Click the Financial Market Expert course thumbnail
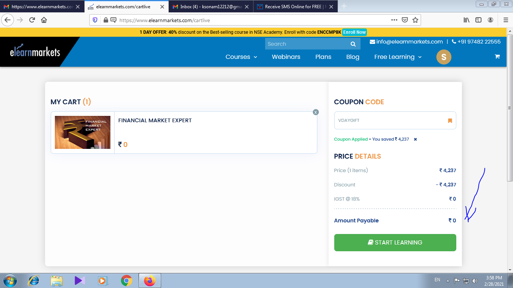 tap(83, 132)
